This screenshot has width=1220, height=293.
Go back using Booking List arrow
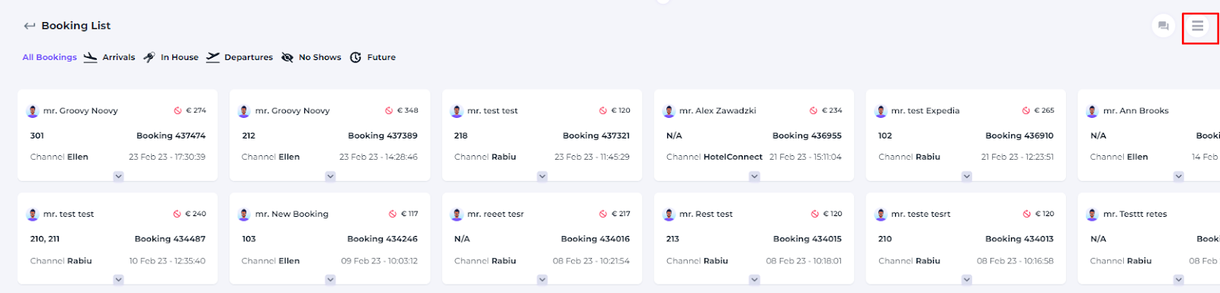coord(30,26)
